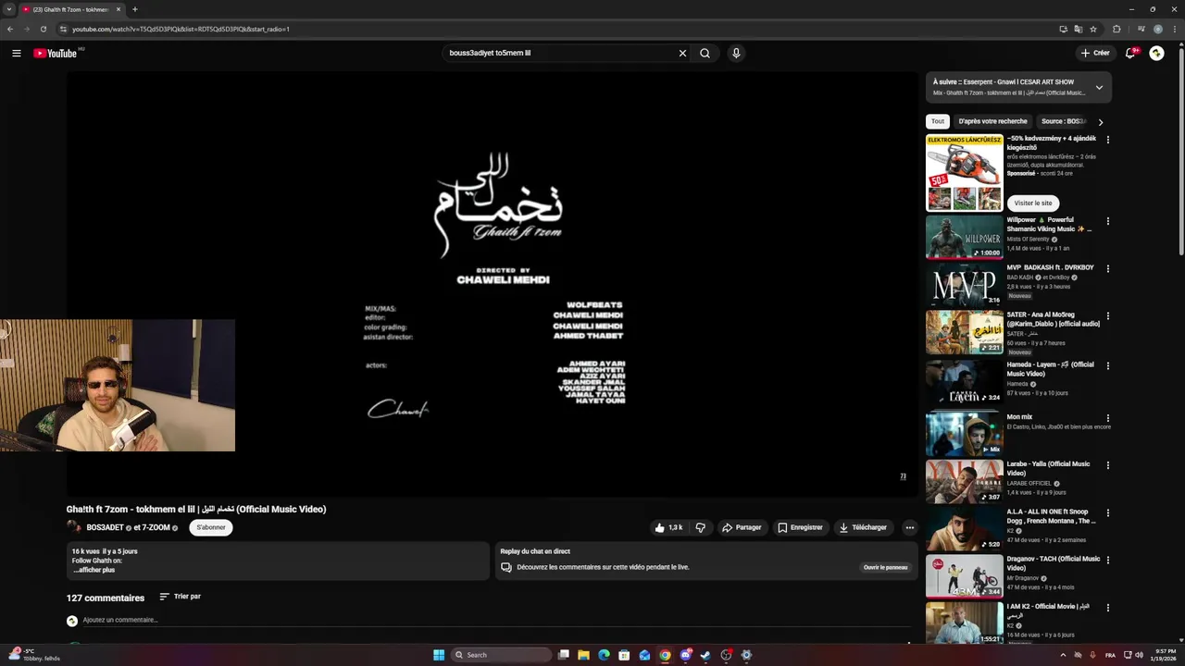The height and width of the screenshot is (666, 1185).
Task: Close the Ghaith ft 7zom tab
Action: pos(118,9)
